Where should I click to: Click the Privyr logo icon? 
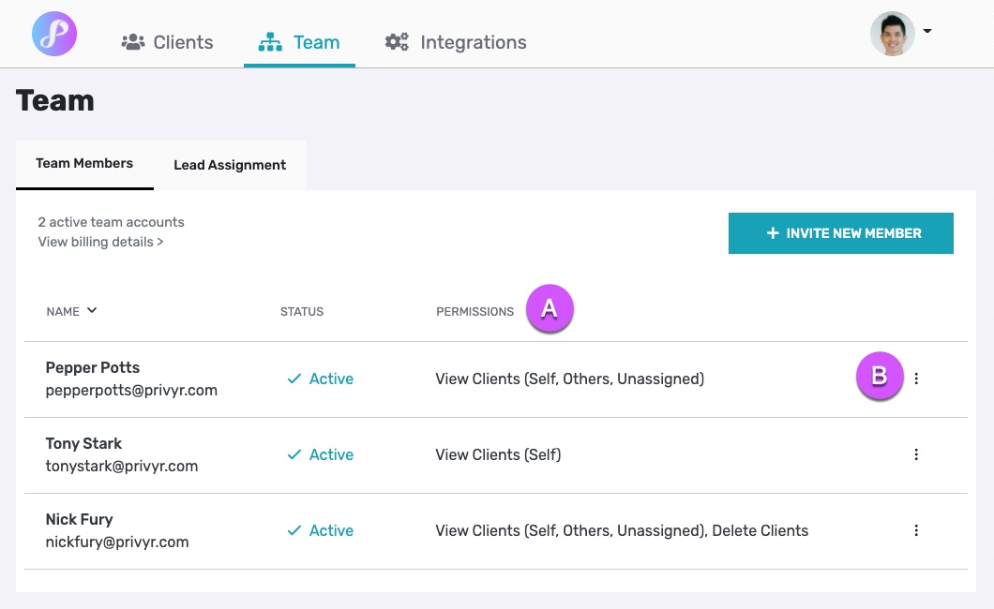pos(53,33)
